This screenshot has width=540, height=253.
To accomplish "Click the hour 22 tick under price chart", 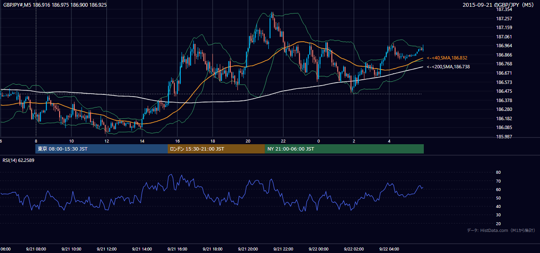I will tap(283, 141).
